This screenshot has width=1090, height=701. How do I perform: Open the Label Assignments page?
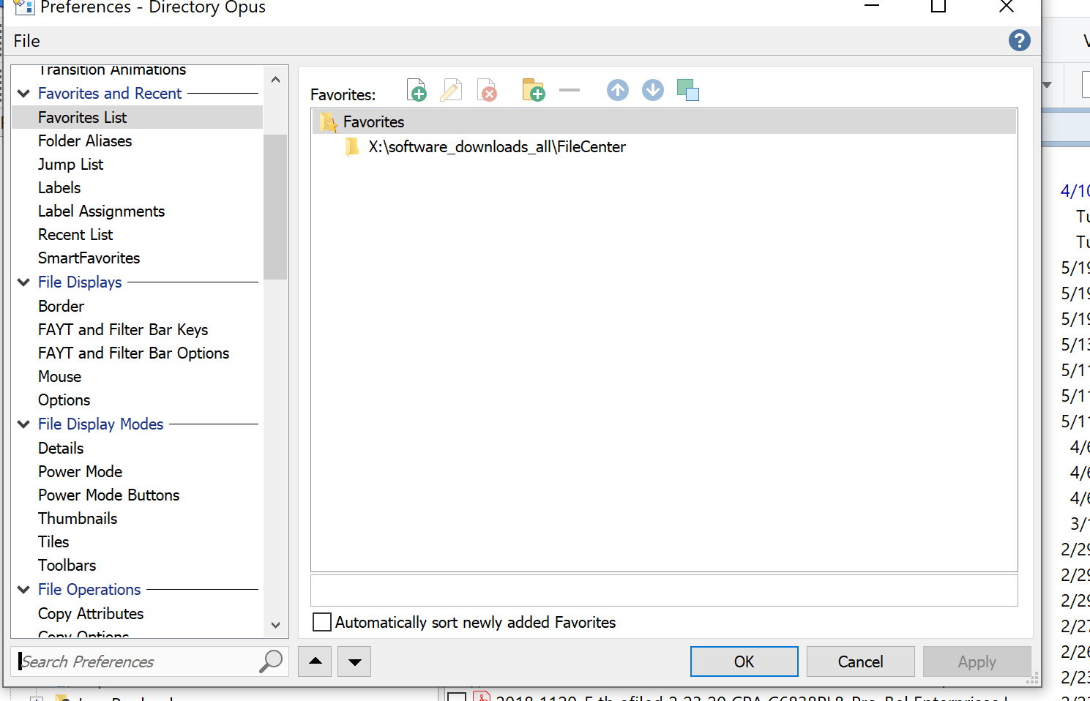click(101, 211)
